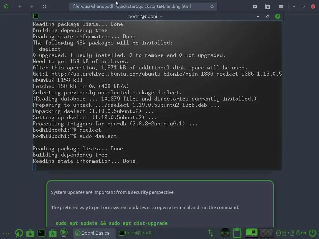Open the AppCenter bag icon on shelf
Viewport: 319px width, 239px height.
pyautogui.click(x=52, y=233)
